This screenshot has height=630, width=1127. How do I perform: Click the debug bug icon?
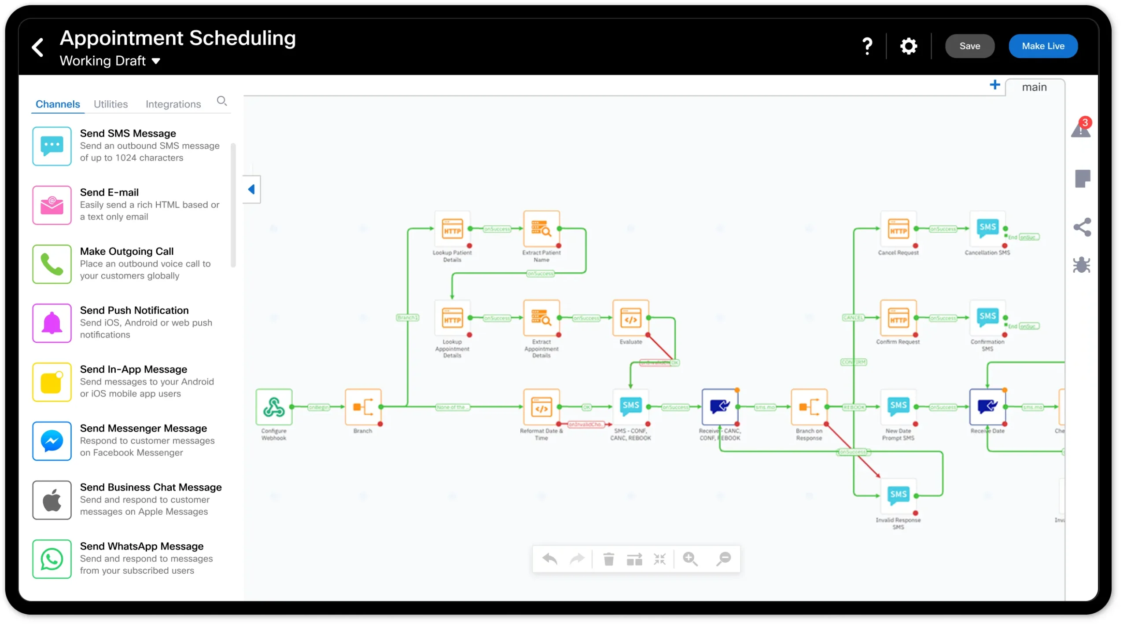tap(1081, 265)
